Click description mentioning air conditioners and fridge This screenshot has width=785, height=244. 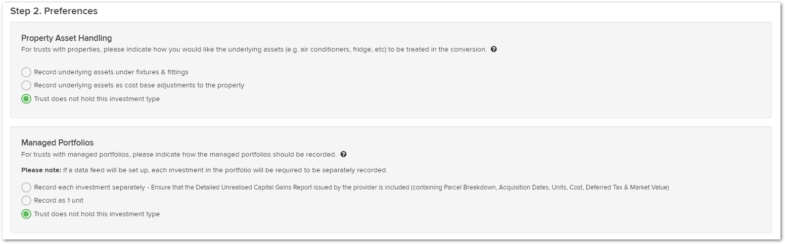[x=254, y=50]
